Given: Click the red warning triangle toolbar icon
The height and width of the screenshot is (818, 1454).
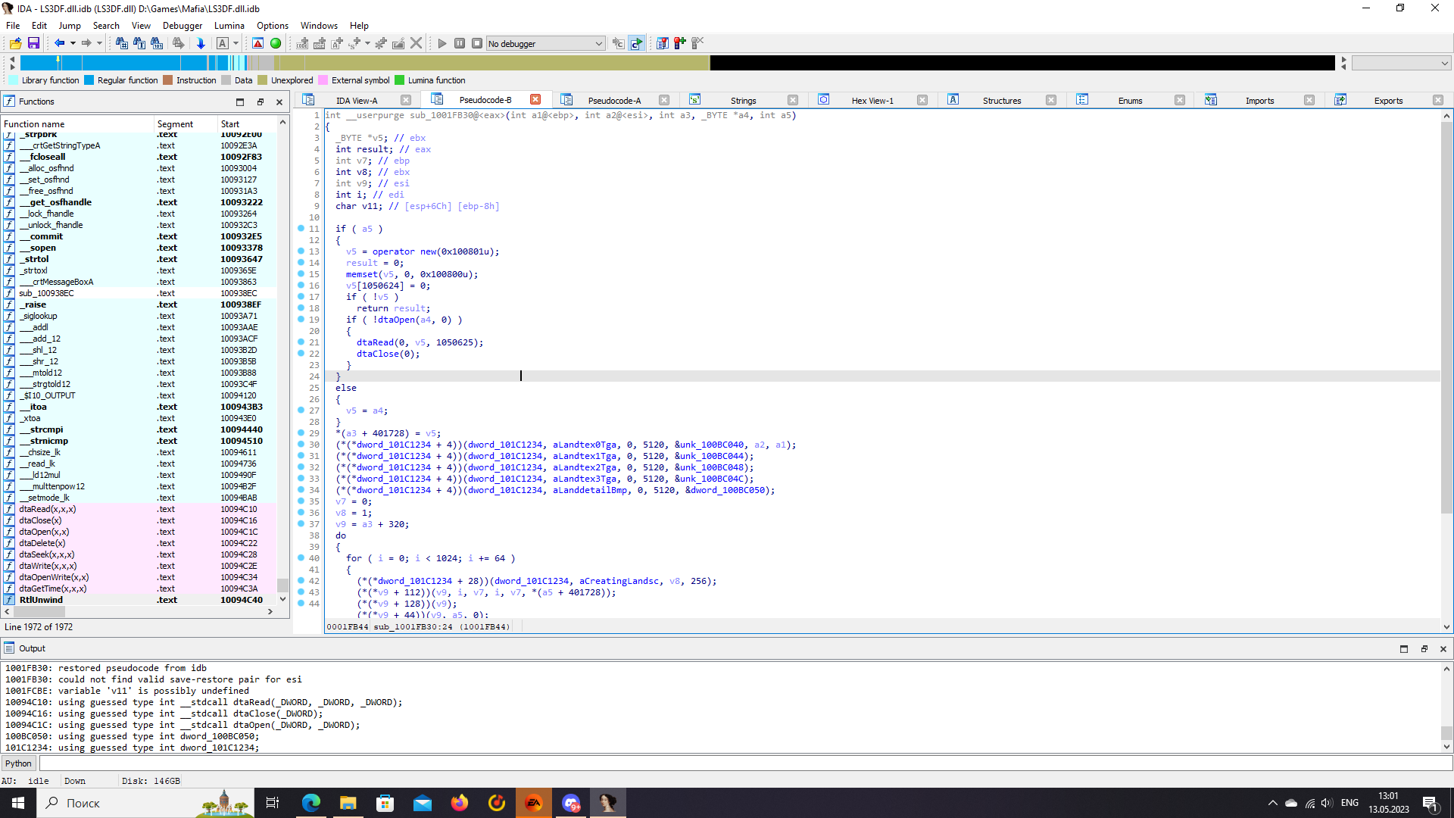Looking at the screenshot, I should tap(258, 43).
